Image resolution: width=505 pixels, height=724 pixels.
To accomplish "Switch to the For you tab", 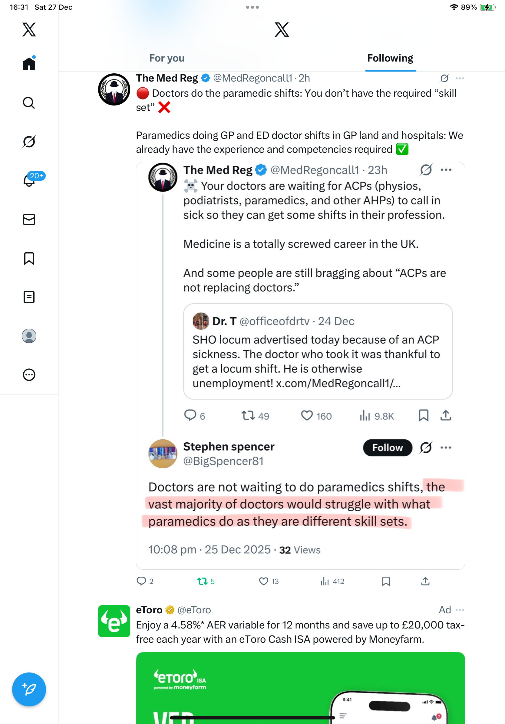I will pyautogui.click(x=167, y=58).
